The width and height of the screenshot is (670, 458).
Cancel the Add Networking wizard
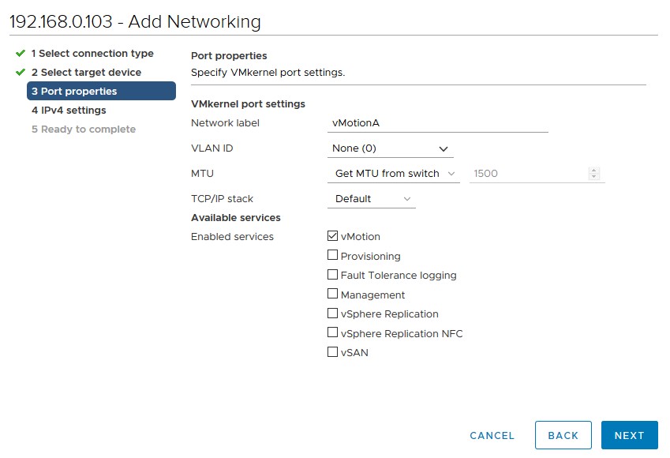492,435
